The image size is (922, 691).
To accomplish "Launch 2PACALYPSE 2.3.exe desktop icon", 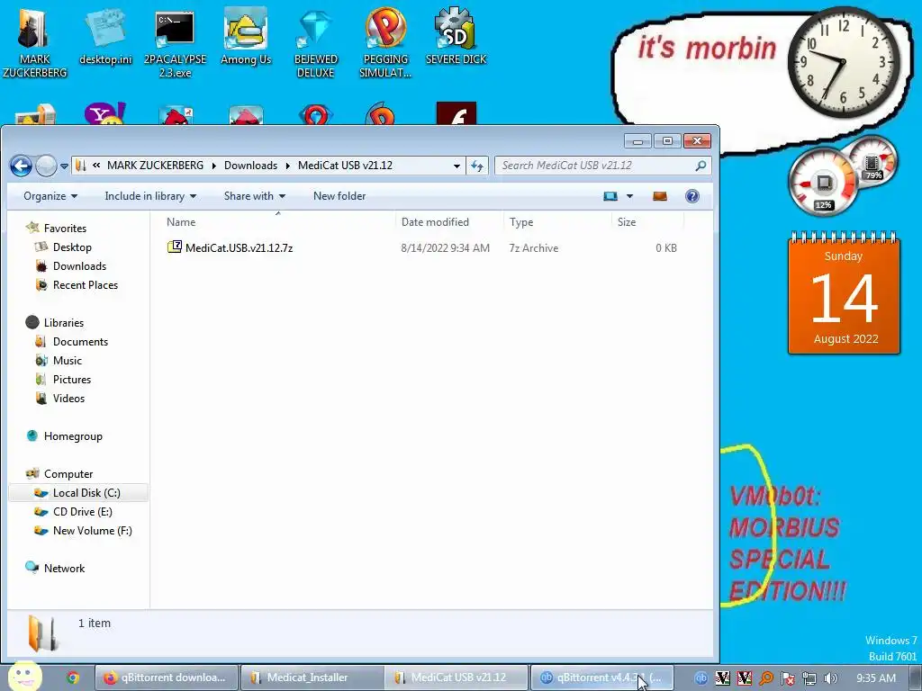I will coord(175,42).
